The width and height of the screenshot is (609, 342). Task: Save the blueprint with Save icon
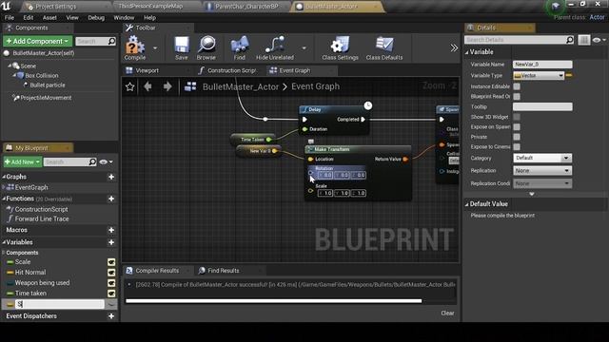click(182, 47)
